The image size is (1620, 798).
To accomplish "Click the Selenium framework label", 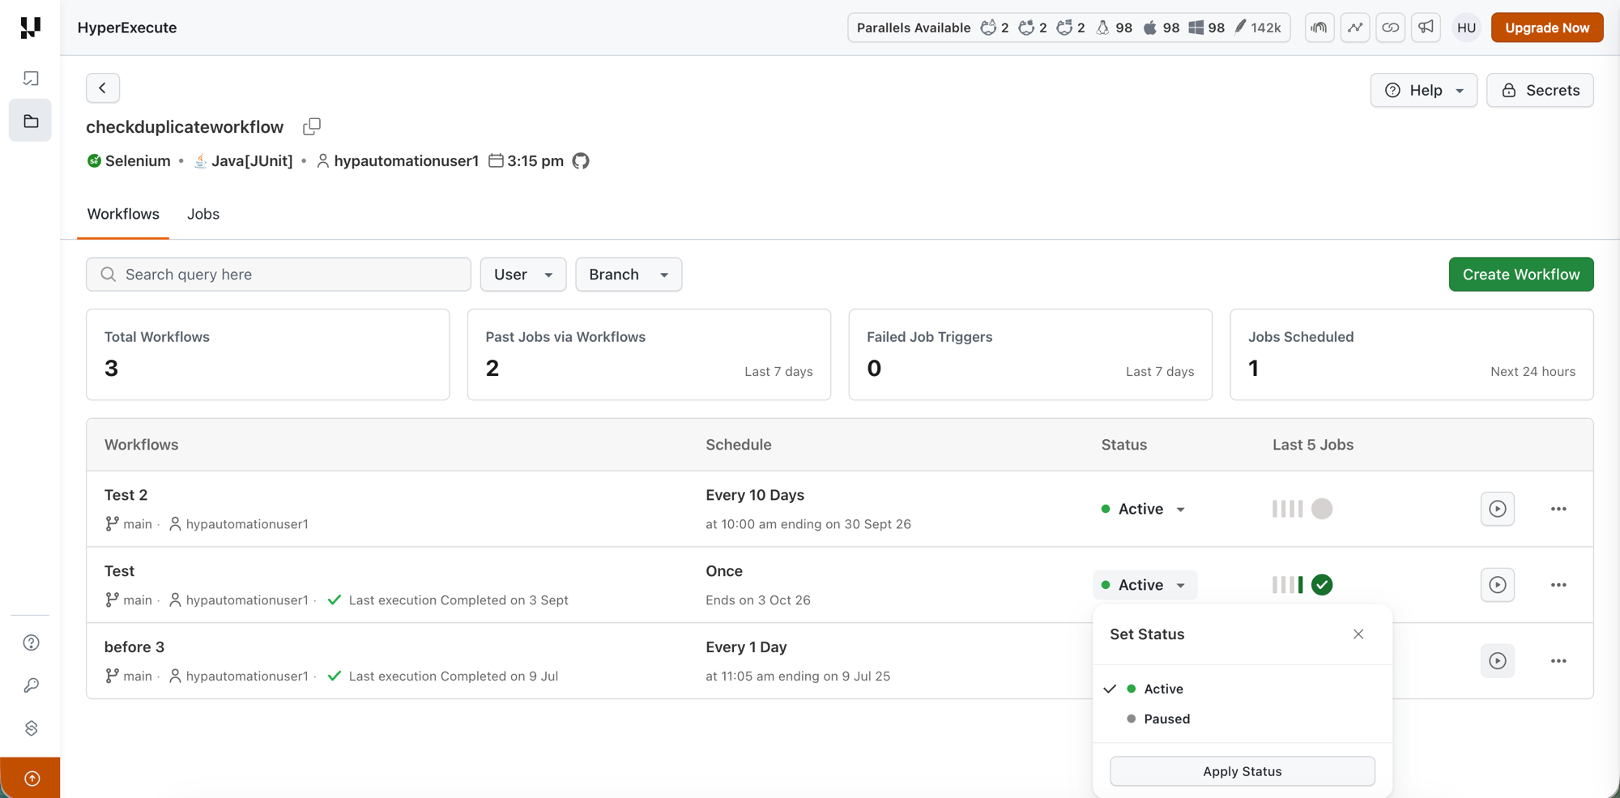I will point(129,160).
